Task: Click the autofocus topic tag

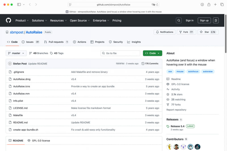Action: (193, 71)
